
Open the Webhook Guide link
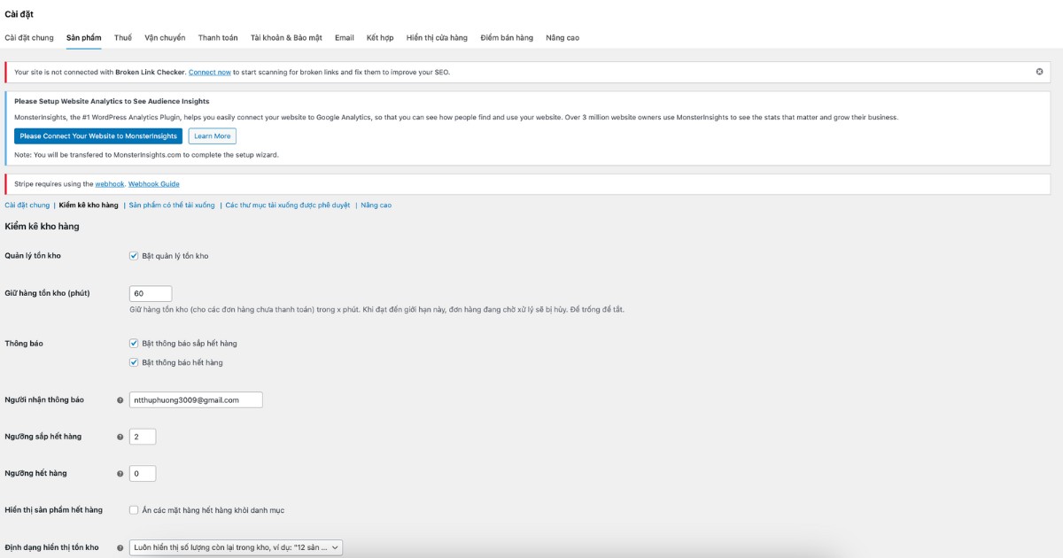point(154,184)
